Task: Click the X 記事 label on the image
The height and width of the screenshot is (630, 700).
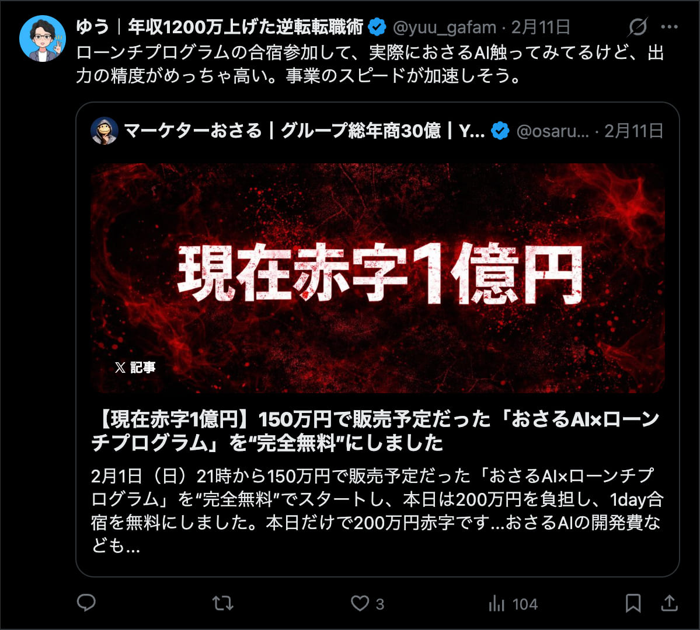Action: (x=135, y=367)
